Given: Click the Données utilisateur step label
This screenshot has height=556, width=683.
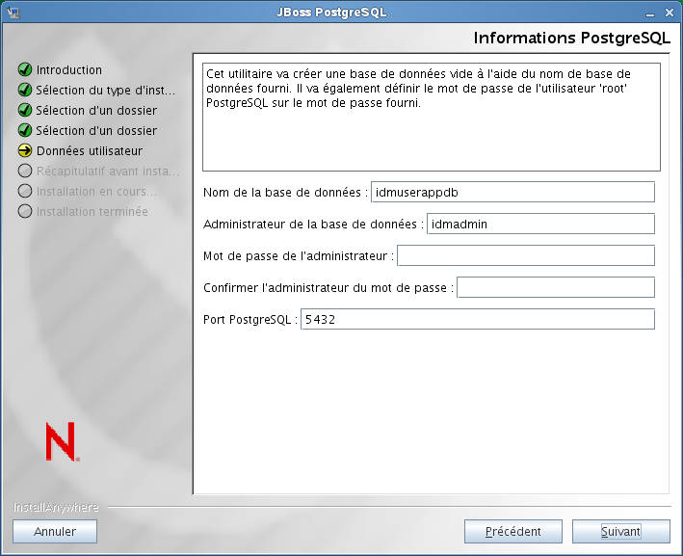Looking at the screenshot, I should [90, 150].
